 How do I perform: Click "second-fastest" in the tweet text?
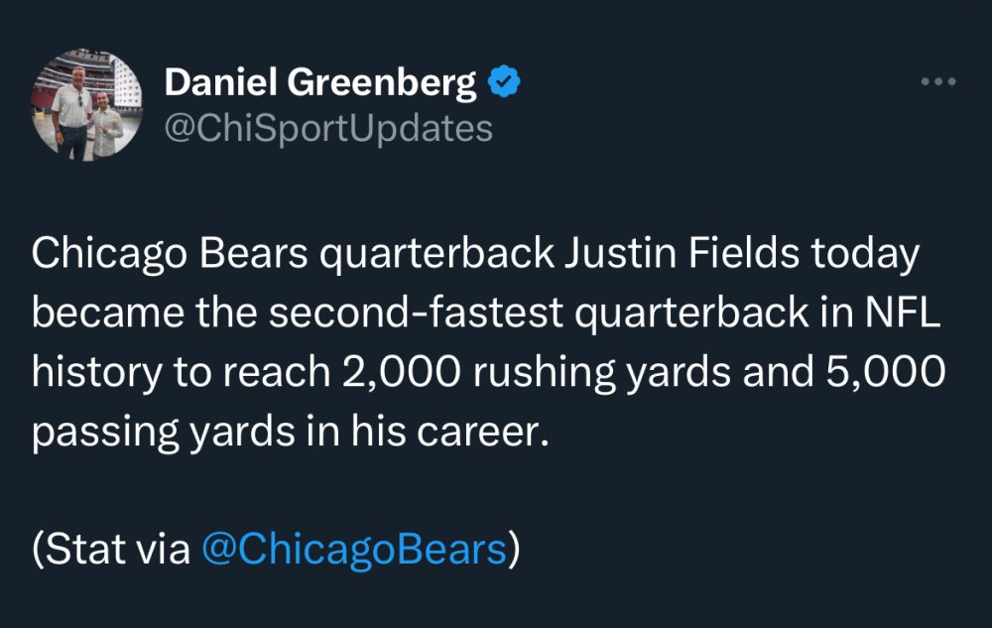click(416, 313)
